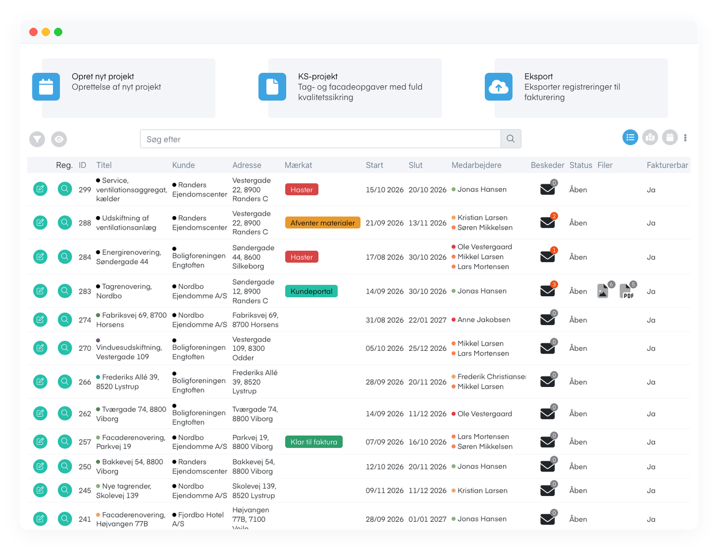This screenshot has height=549, width=718.
Task: Click the Haster tag on project 299
Action: click(302, 189)
